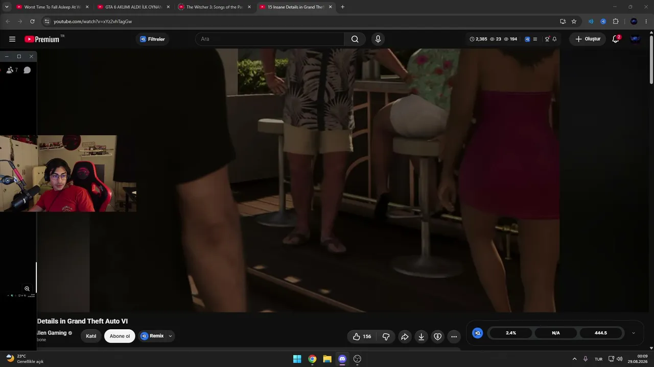The width and height of the screenshot is (654, 367).
Task: Reload the current page
Action: point(32,21)
